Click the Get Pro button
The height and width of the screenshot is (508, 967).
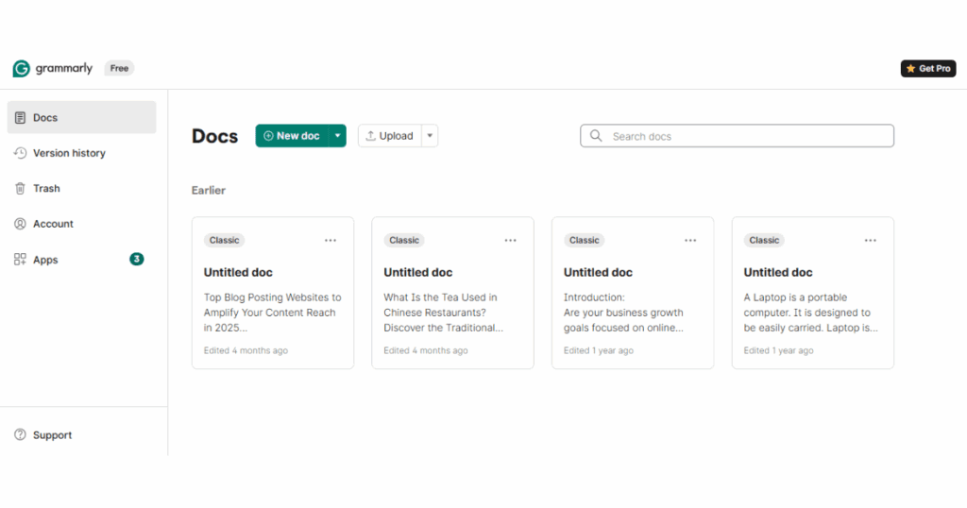click(928, 69)
